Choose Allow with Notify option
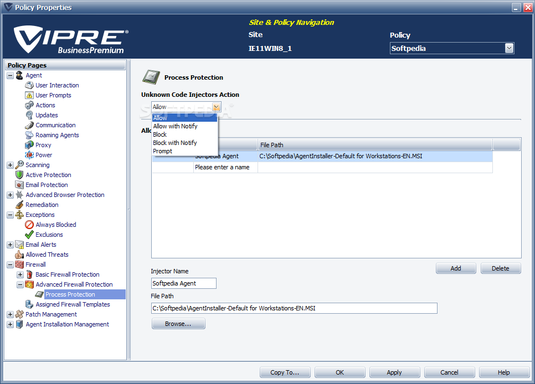This screenshot has width=535, height=384. (184, 126)
